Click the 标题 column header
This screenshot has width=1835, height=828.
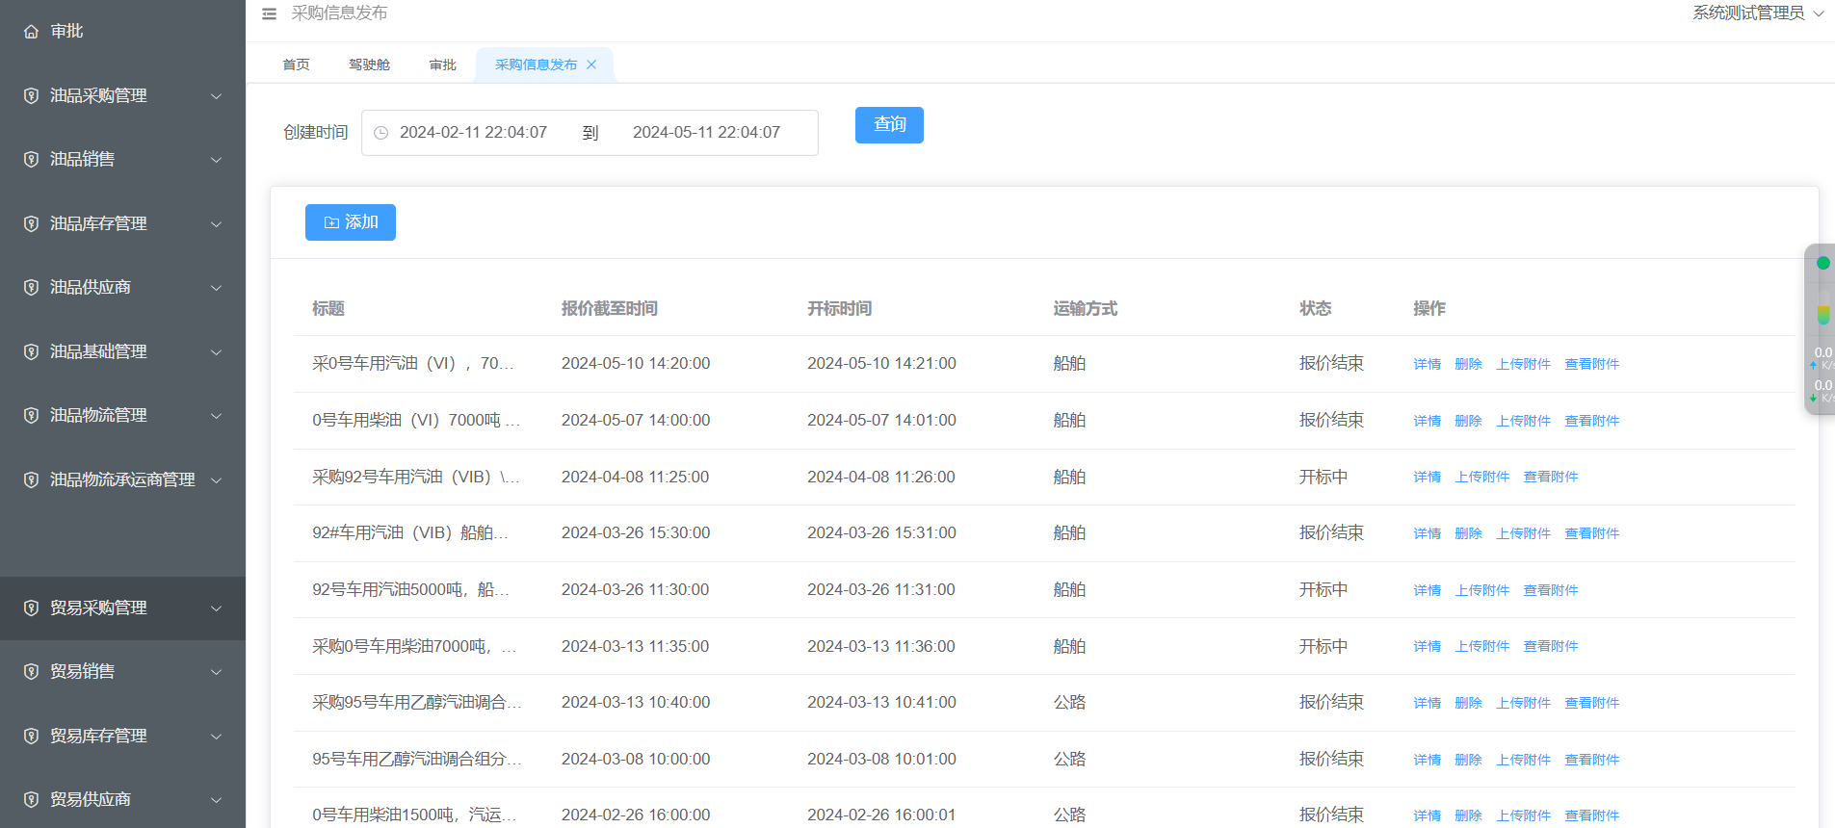328,308
